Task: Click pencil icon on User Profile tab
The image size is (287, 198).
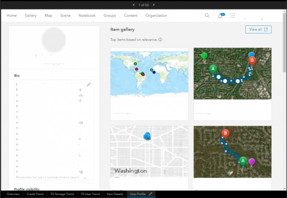Action: point(151,194)
